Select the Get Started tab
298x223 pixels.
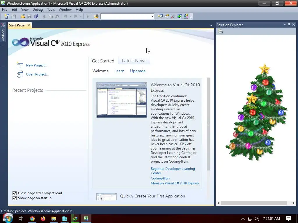(x=103, y=61)
